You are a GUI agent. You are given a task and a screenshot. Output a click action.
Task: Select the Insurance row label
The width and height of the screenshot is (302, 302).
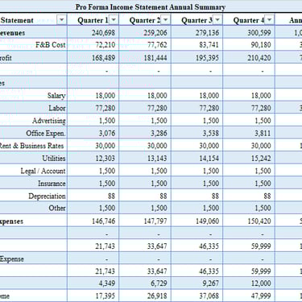(52, 184)
